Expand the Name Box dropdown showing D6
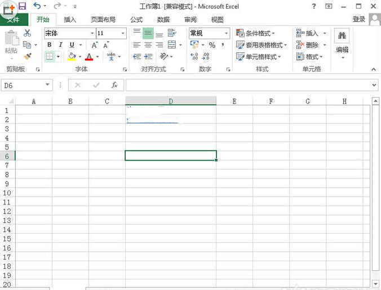The image size is (381, 290). pyautogui.click(x=48, y=85)
